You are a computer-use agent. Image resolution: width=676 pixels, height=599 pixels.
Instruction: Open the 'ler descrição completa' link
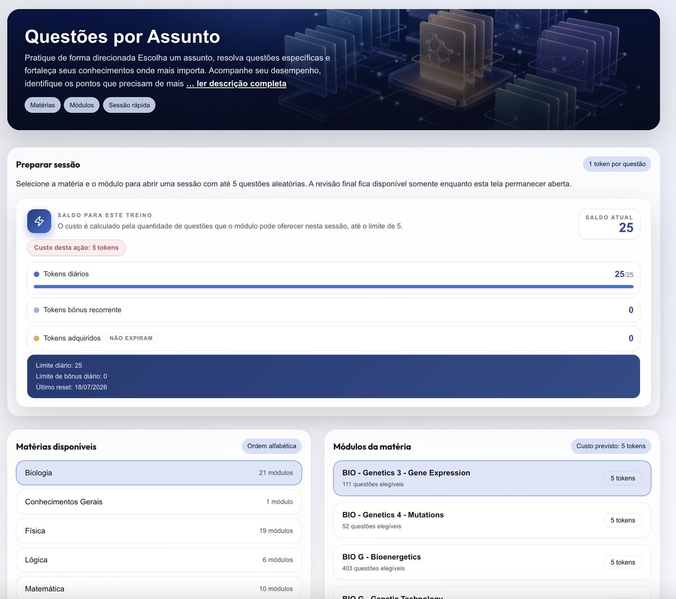(x=236, y=83)
